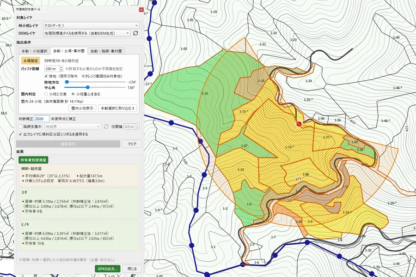This screenshot has height=277, width=416.
Task: Click the 除地方位 slider handle
Action: [x=67, y=82]
